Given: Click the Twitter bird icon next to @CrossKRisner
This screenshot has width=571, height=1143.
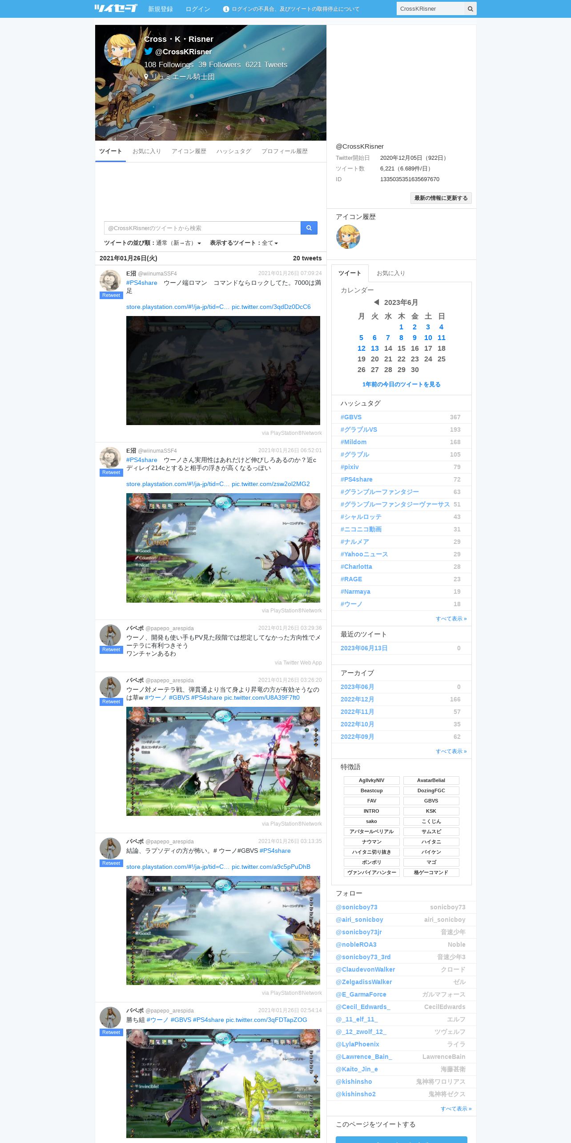Looking at the screenshot, I should pyautogui.click(x=149, y=51).
